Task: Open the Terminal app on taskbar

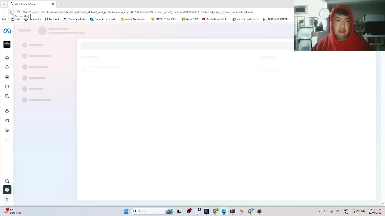Action: (233, 211)
